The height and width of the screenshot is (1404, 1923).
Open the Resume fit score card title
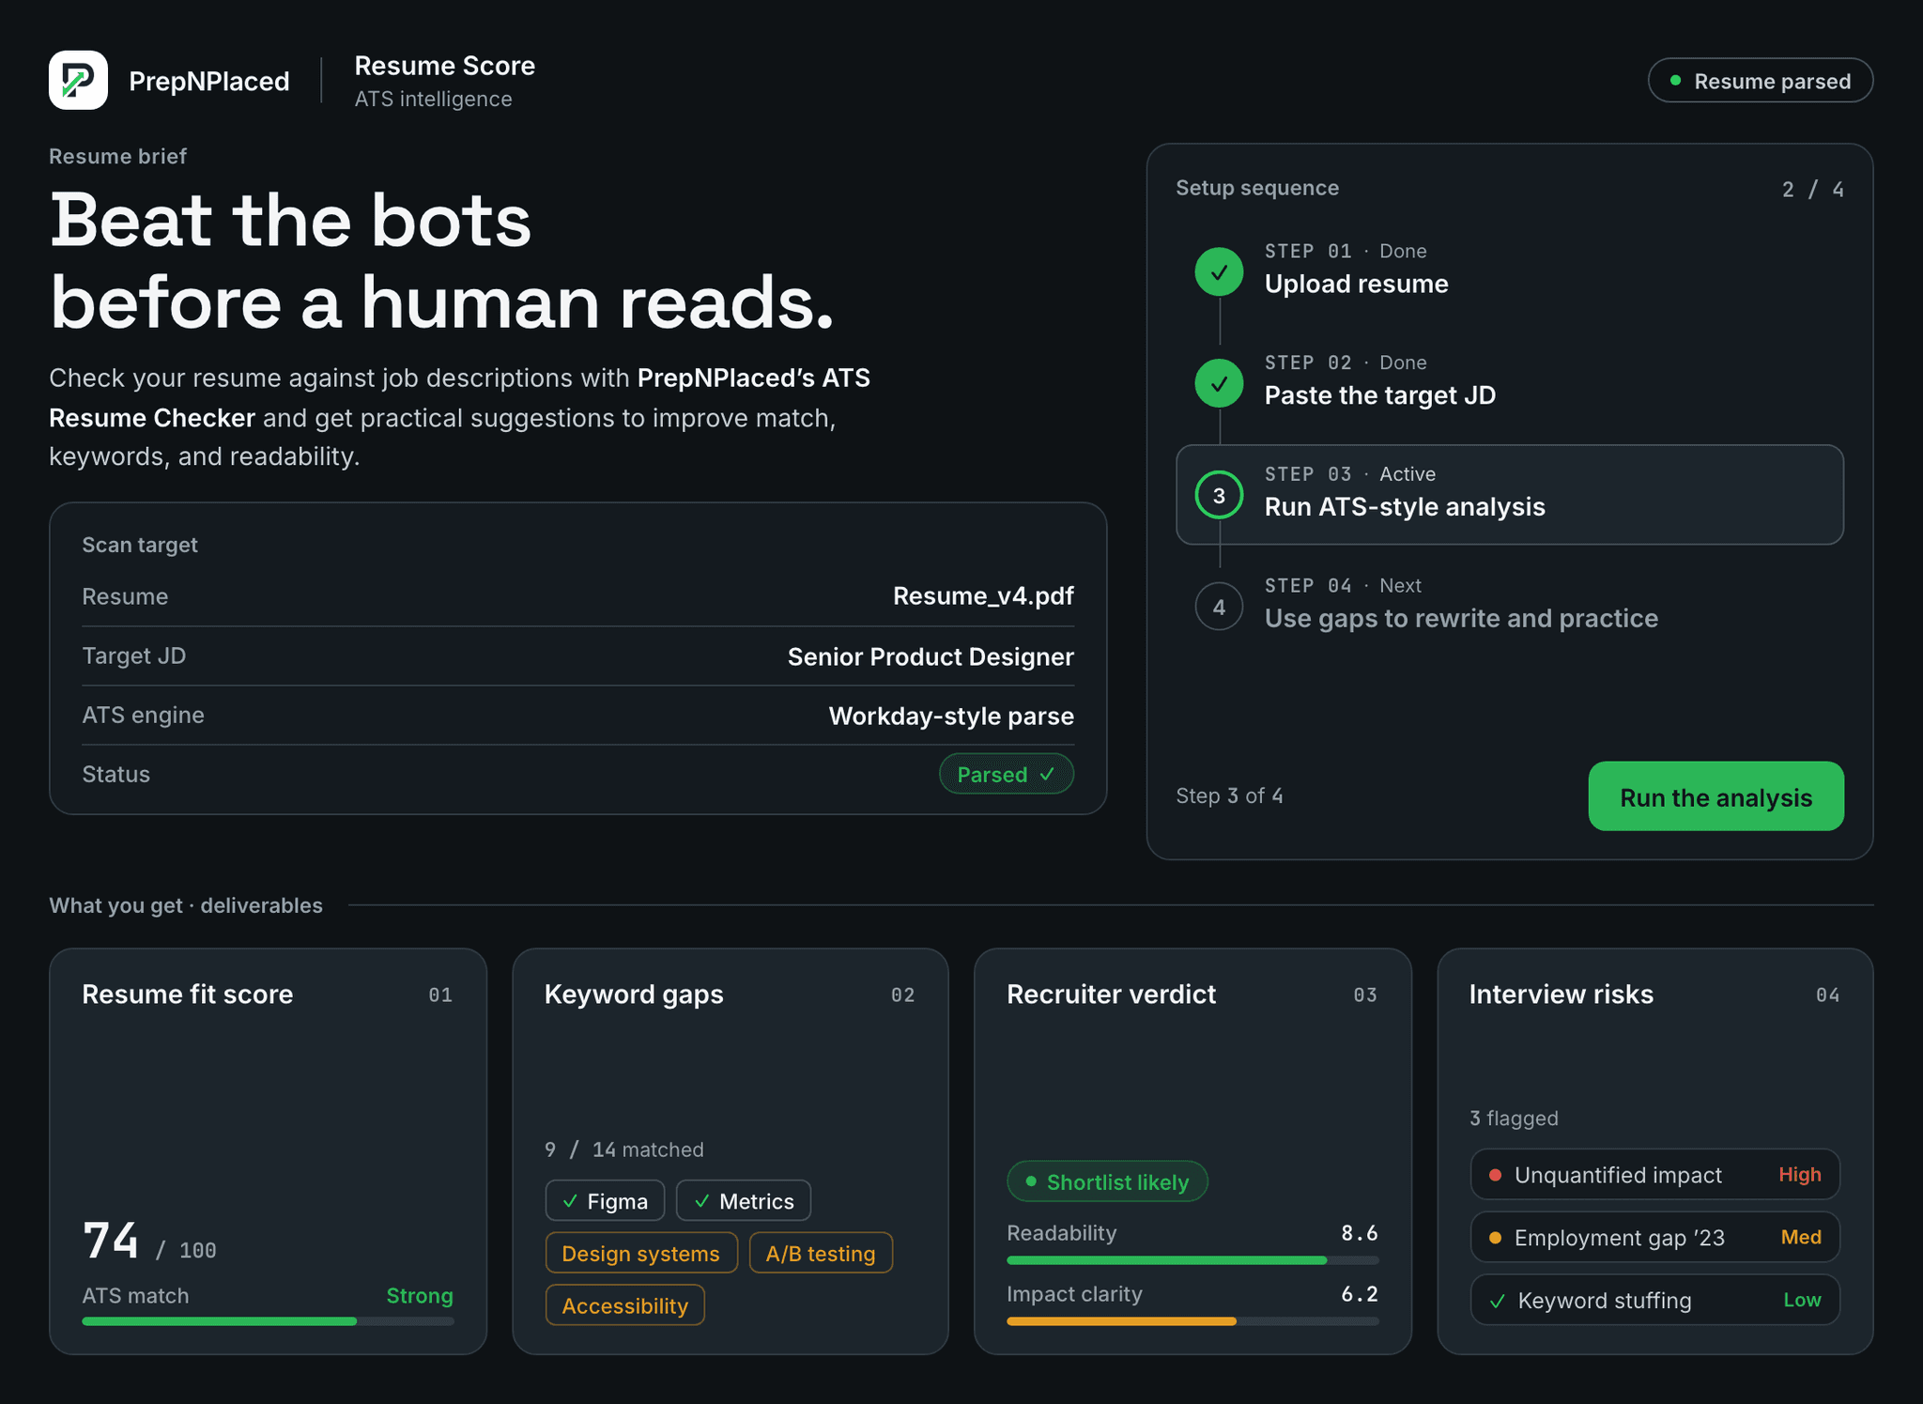[x=188, y=994]
